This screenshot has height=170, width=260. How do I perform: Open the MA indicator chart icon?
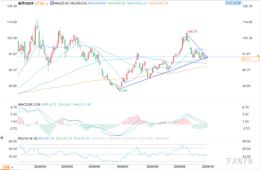click(52, 3)
